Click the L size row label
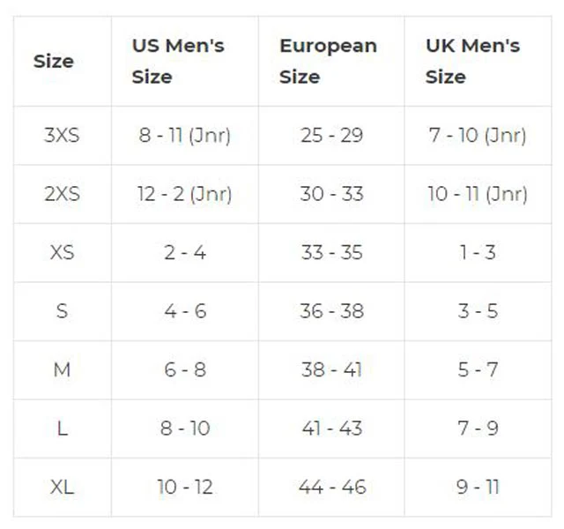 click(x=62, y=428)
